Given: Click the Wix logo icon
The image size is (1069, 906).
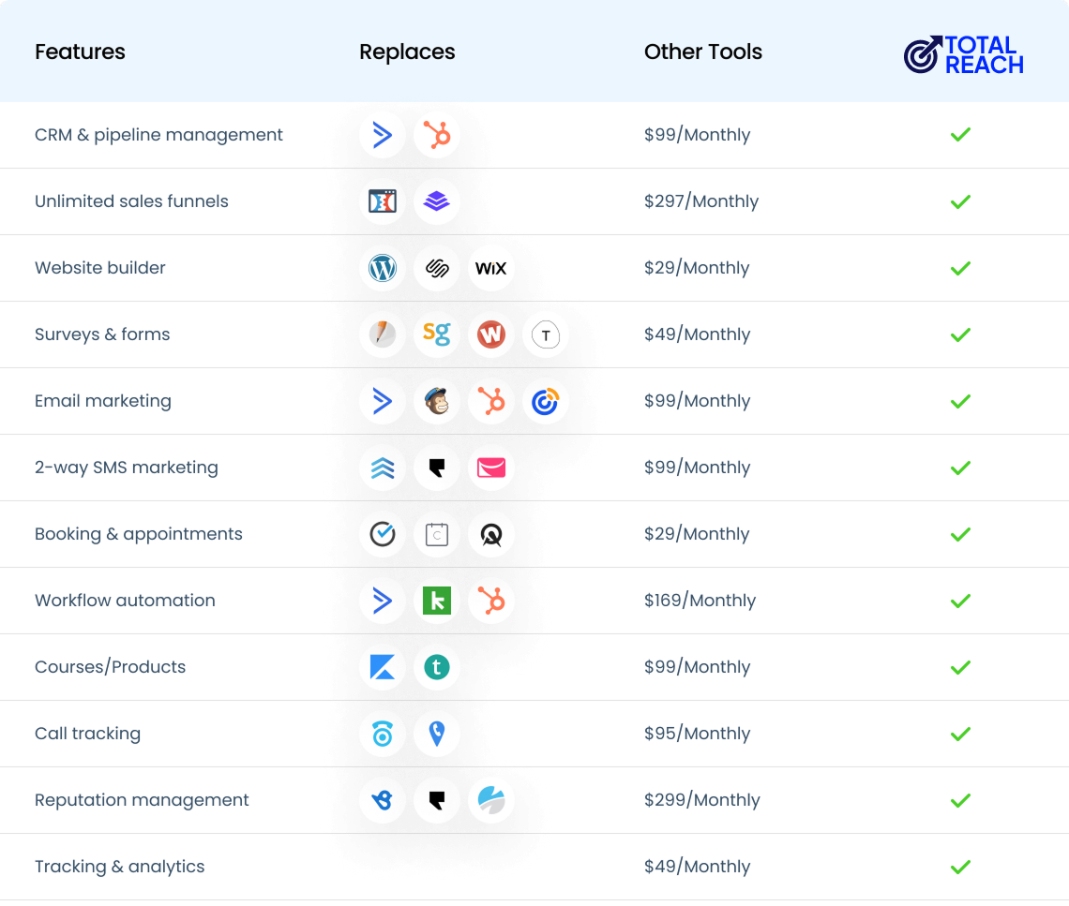Looking at the screenshot, I should click(x=490, y=269).
